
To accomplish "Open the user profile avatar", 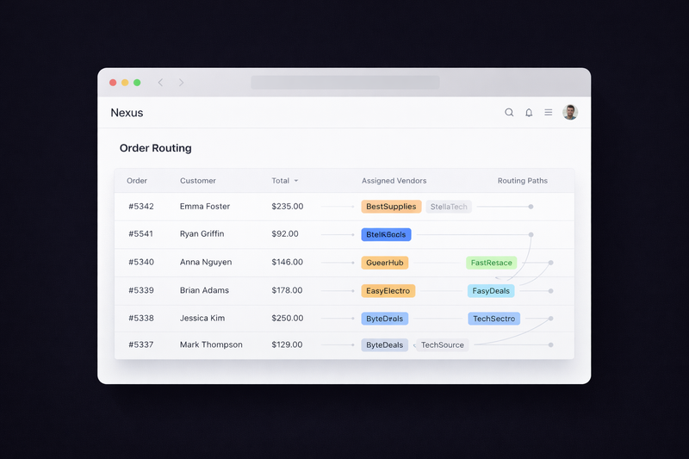I will click(x=570, y=113).
